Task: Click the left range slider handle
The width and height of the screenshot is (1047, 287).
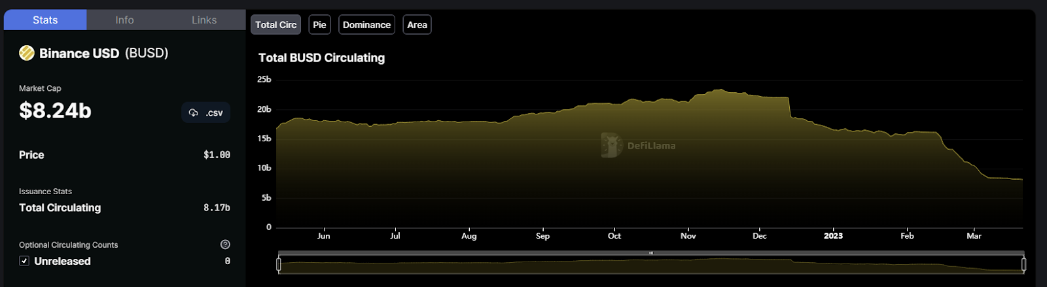Action: pos(279,264)
